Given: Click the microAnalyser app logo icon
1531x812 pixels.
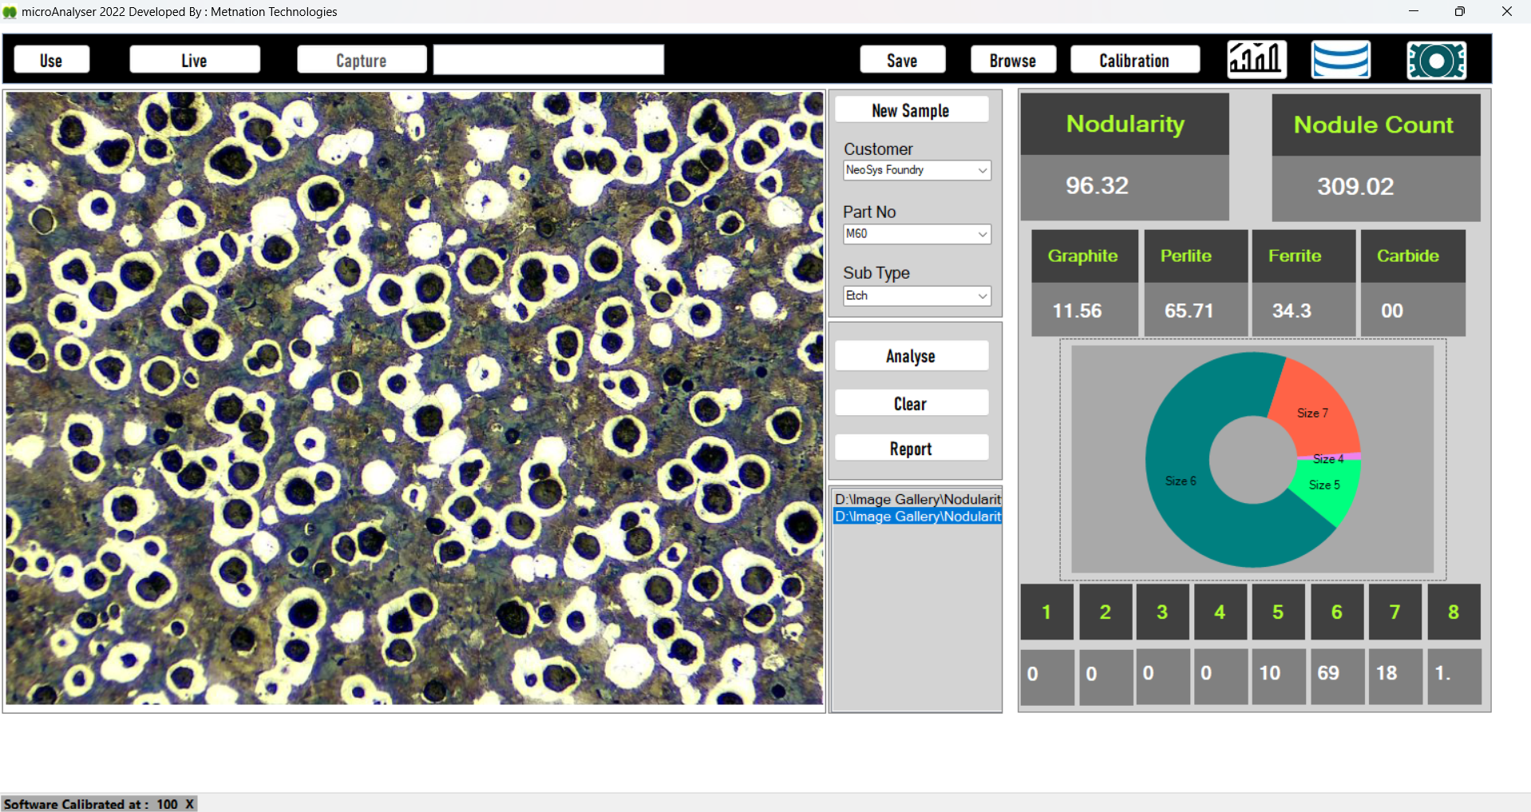Looking at the screenshot, I should [x=10, y=12].
